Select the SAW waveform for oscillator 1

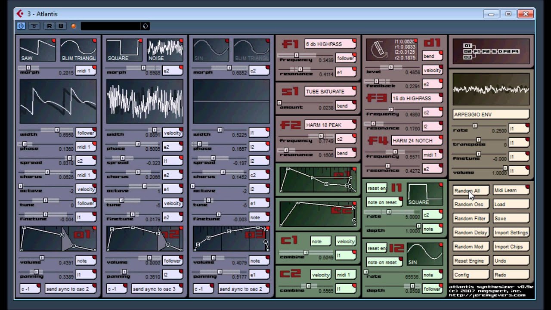[37, 50]
